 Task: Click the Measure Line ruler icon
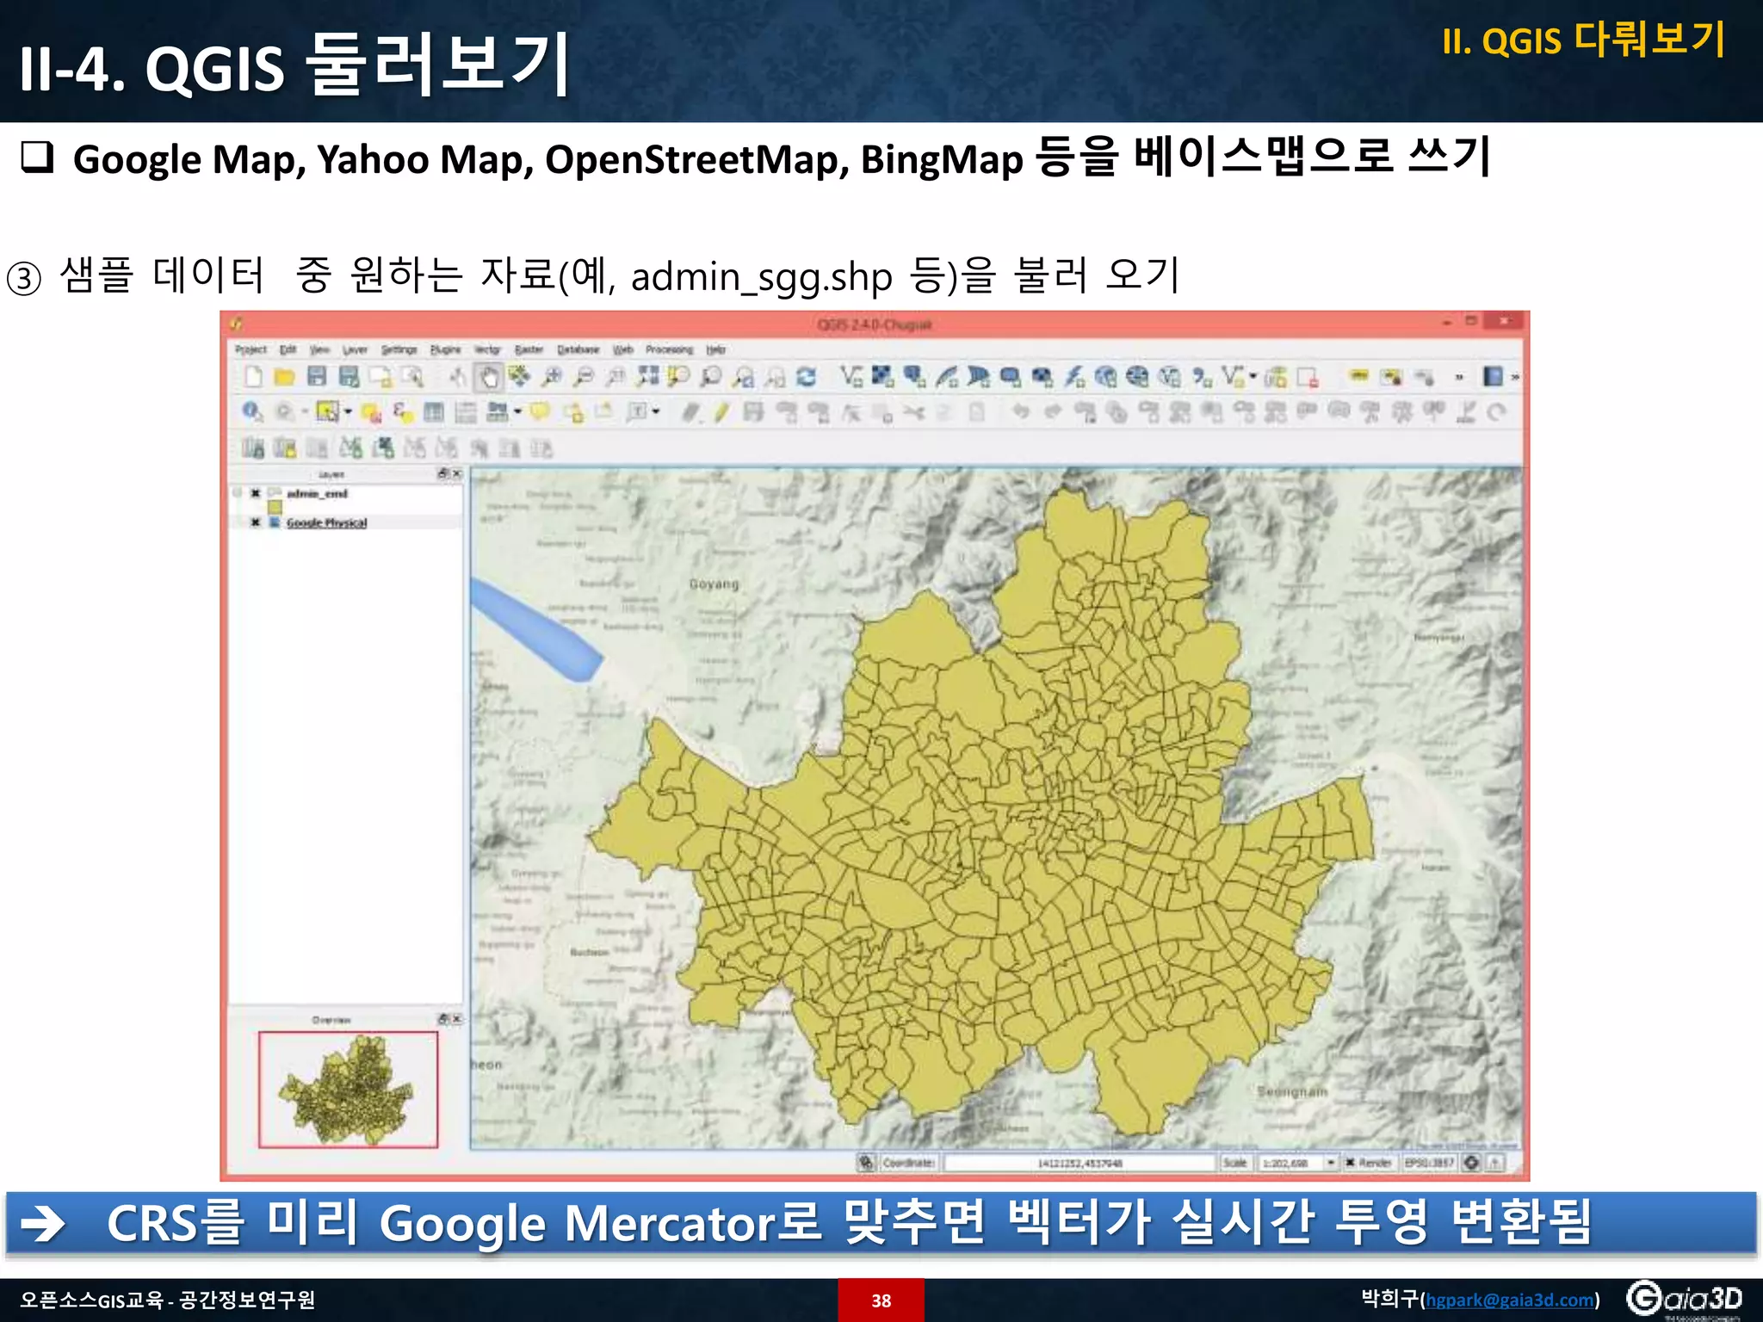[497, 412]
